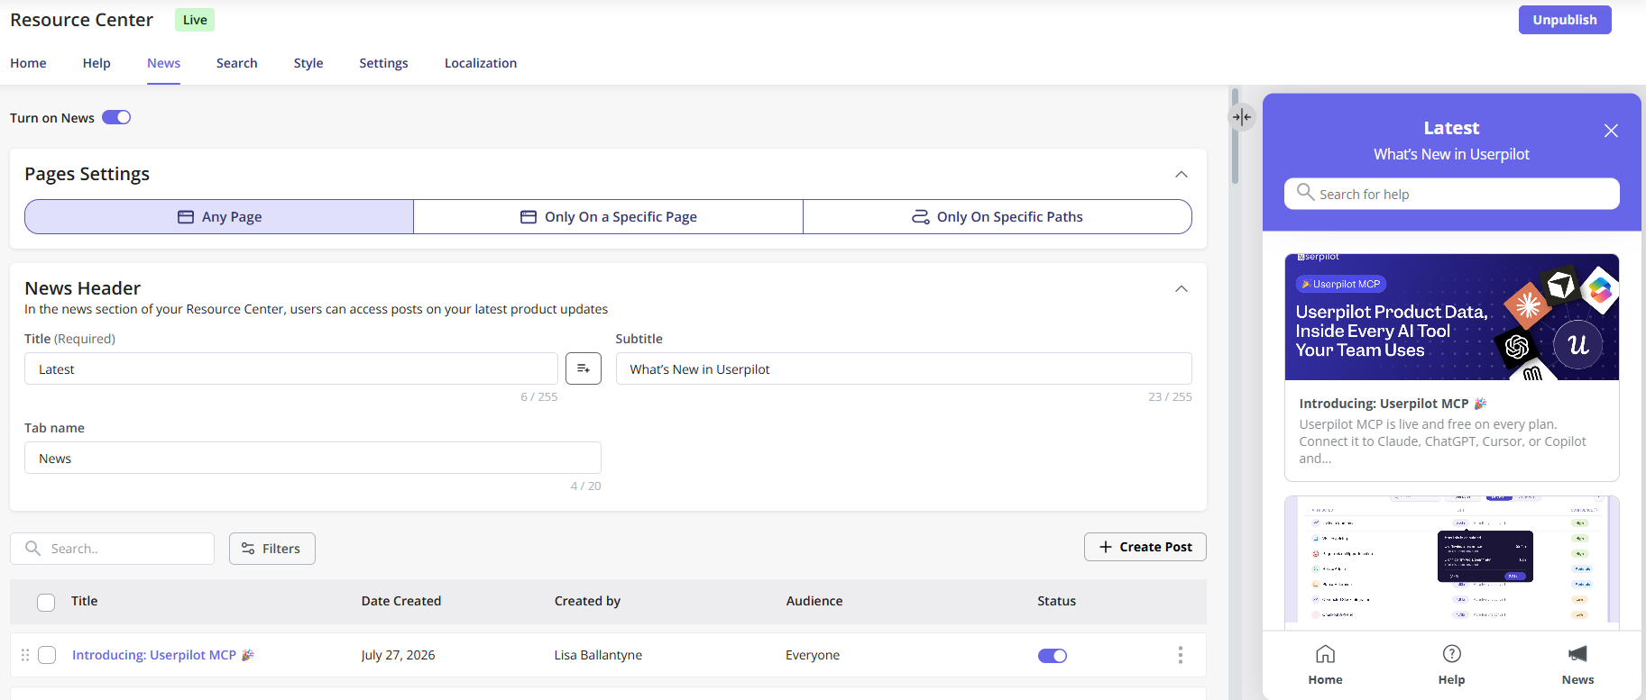Toggle the Turn on News switch
The width and height of the screenshot is (1646, 700).
pos(116,117)
